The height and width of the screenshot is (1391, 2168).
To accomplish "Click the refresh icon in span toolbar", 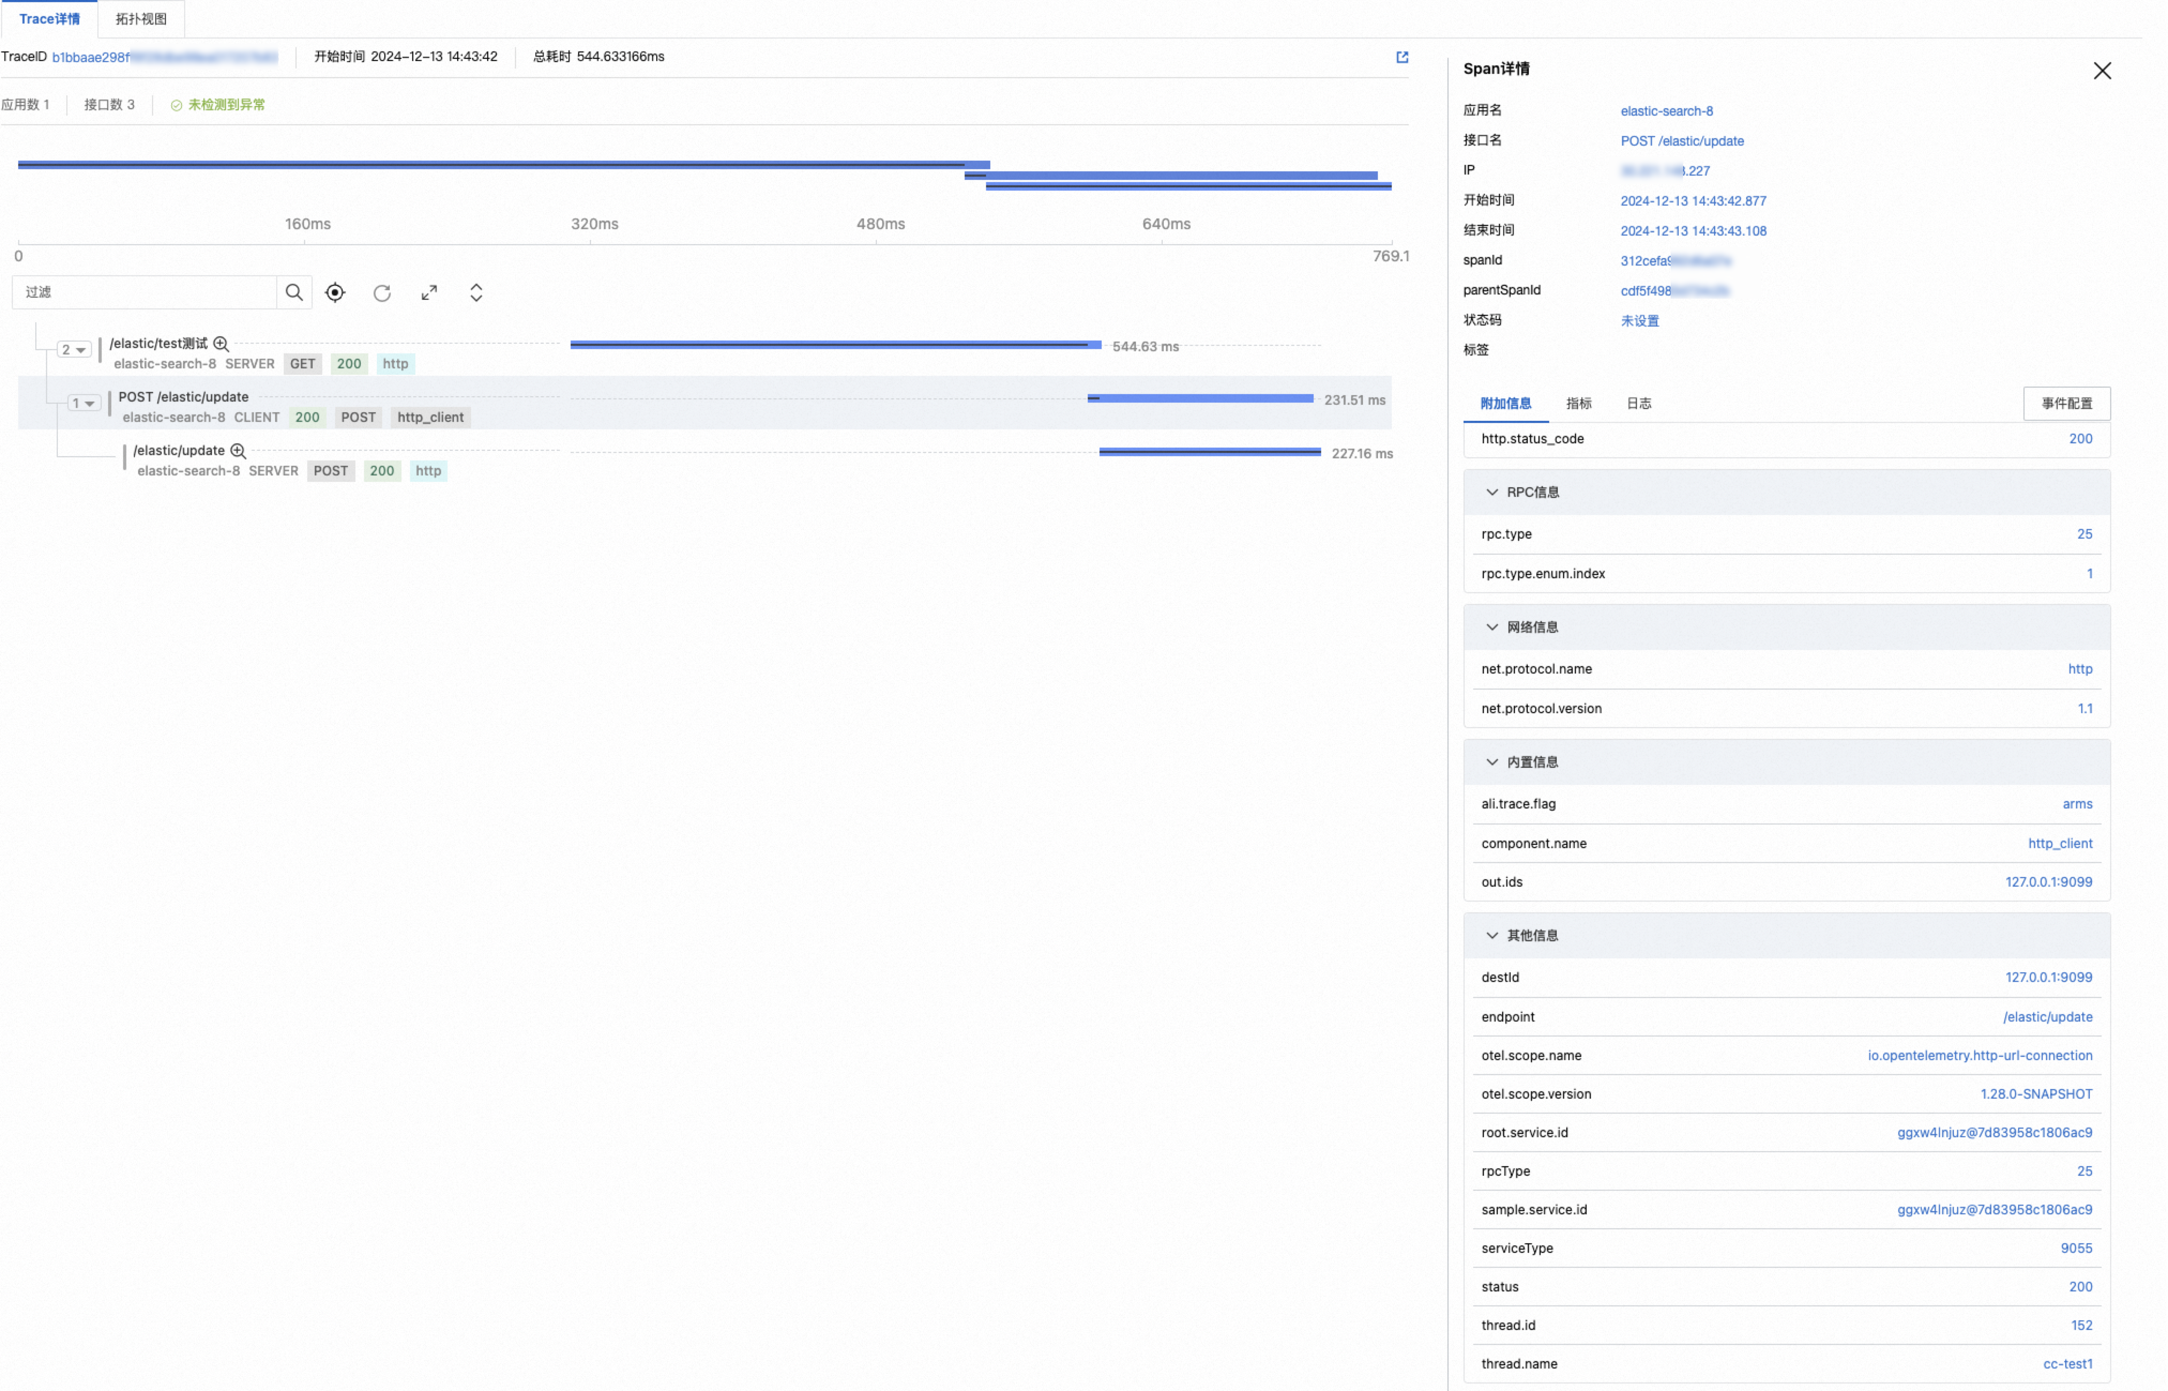I will pos(382,293).
